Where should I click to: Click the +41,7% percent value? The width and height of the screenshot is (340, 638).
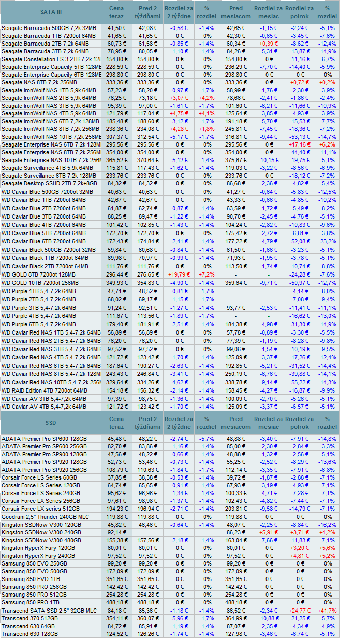327,610
